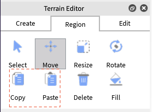
Task: Click the "Delete" text label
Action: click(83, 98)
